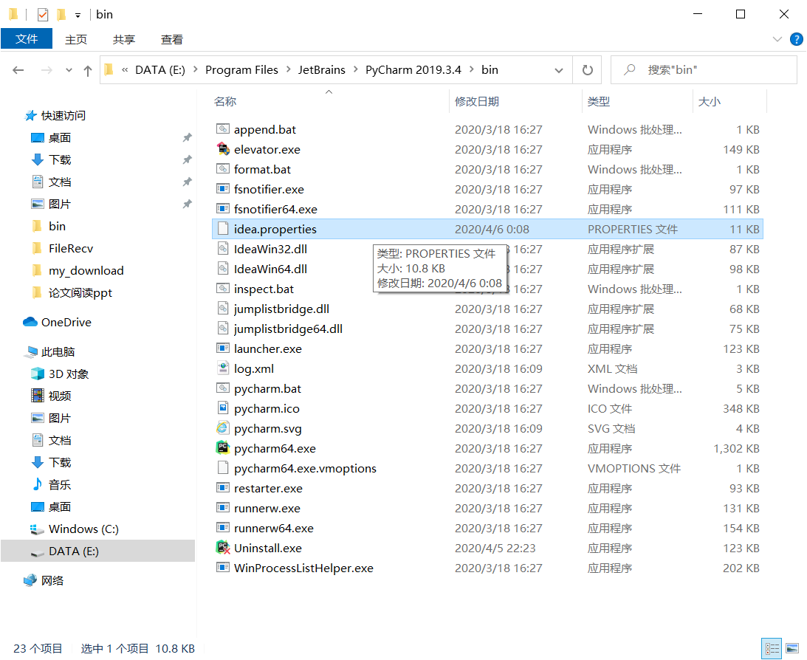Open 论文阅读ppt folder in quick access

click(71, 292)
